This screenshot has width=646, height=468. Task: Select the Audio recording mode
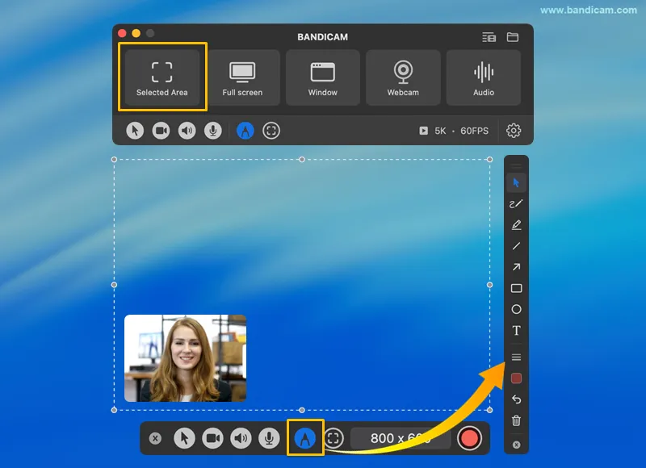[484, 77]
